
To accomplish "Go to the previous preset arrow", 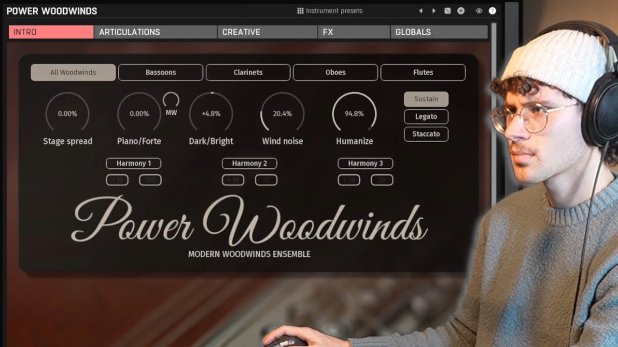I will click(x=421, y=11).
